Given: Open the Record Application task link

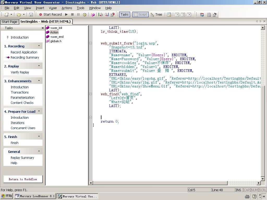Looking at the screenshot, I should (x=24, y=52).
